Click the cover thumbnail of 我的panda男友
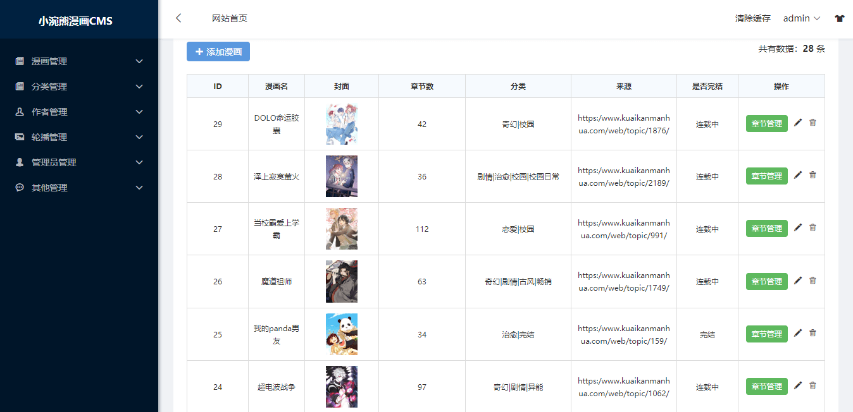853x412 pixels. (x=342, y=334)
